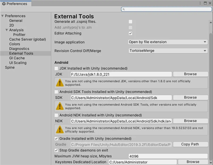Image resolution: width=213 pixels, height=165 pixels.
Task: Open Revision Control Diff/Merge dropdown
Action: click(x=168, y=51)
